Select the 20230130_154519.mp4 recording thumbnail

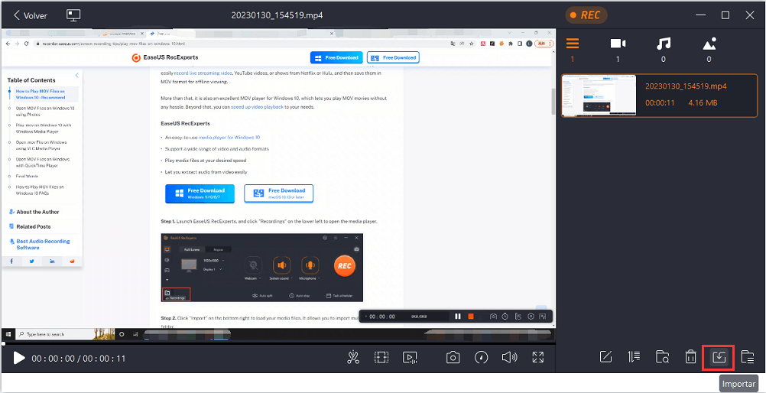tap(599, 96)
